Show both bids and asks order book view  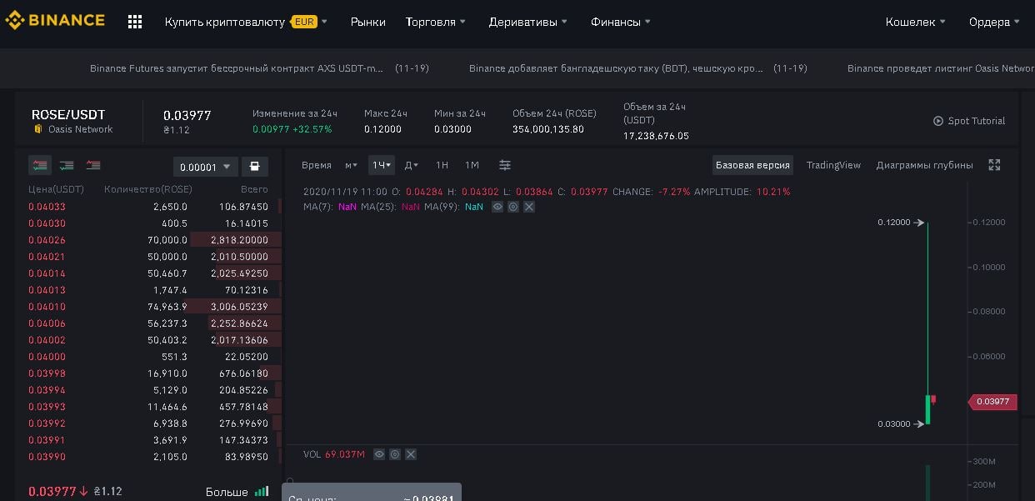(x=39, y=166)
